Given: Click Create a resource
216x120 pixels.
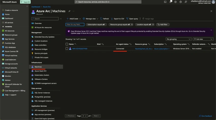Looking at the screenshot, I should pos(11,10).
